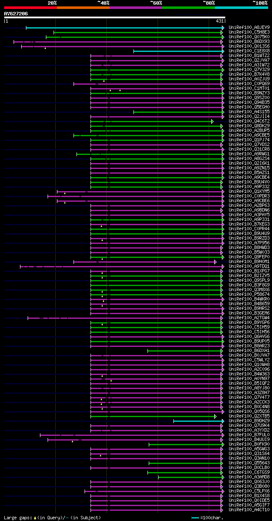
Task: Click the UniRef100_C5WLY2 label
Action: coord(249,360)
